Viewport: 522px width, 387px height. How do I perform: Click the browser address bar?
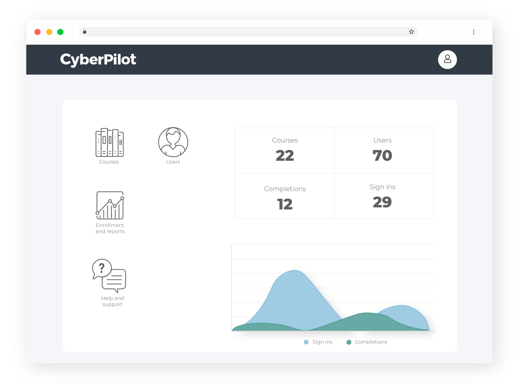(x=248, y=32)
